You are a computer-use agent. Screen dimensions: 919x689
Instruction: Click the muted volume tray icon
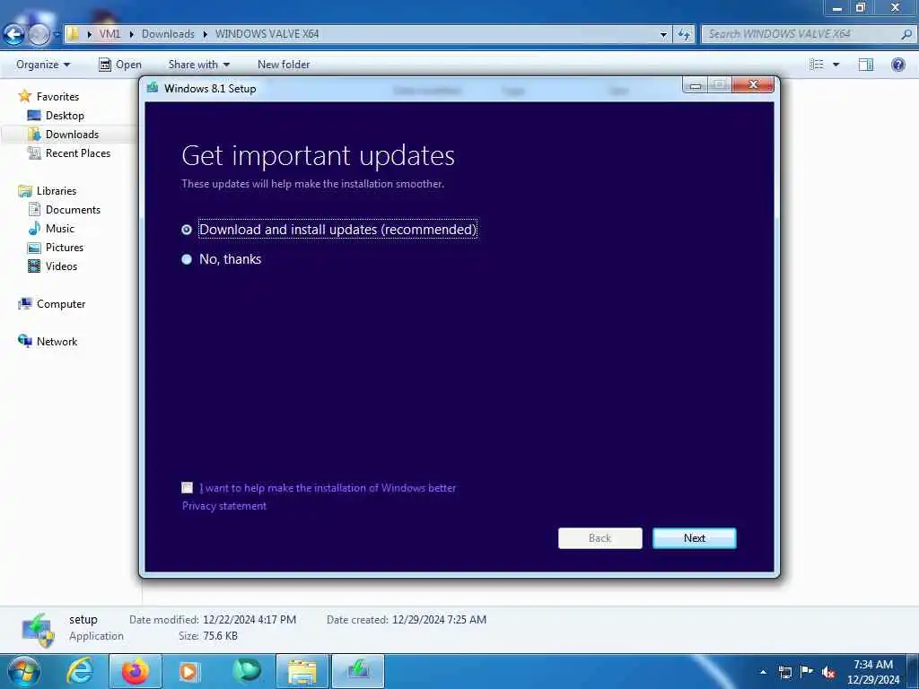828,673
